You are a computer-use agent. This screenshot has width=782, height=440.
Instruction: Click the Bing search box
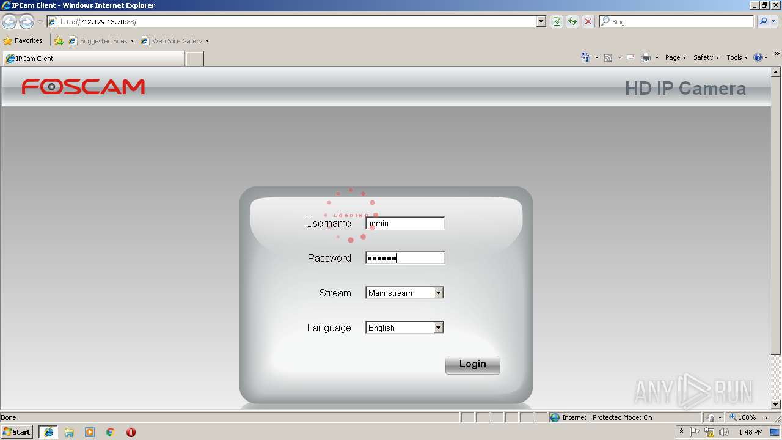(677, 21)
